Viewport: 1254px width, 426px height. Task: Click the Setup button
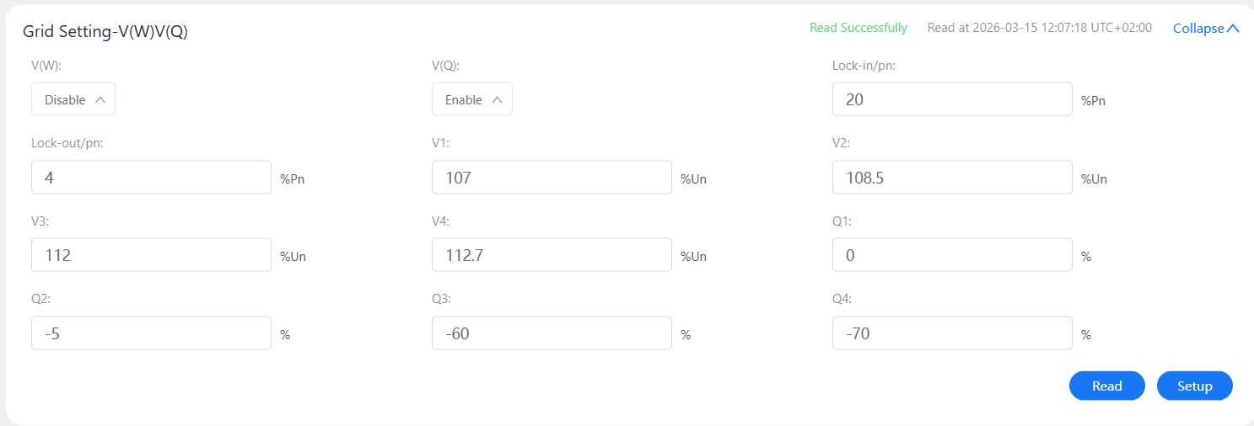[x=1194, y=386]
